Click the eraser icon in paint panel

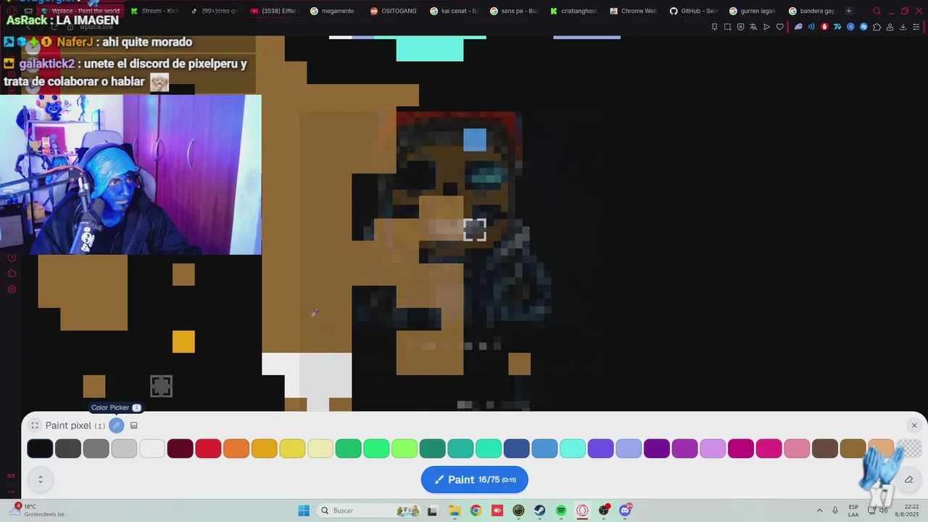pyautogui.click(x=908, y=479)
